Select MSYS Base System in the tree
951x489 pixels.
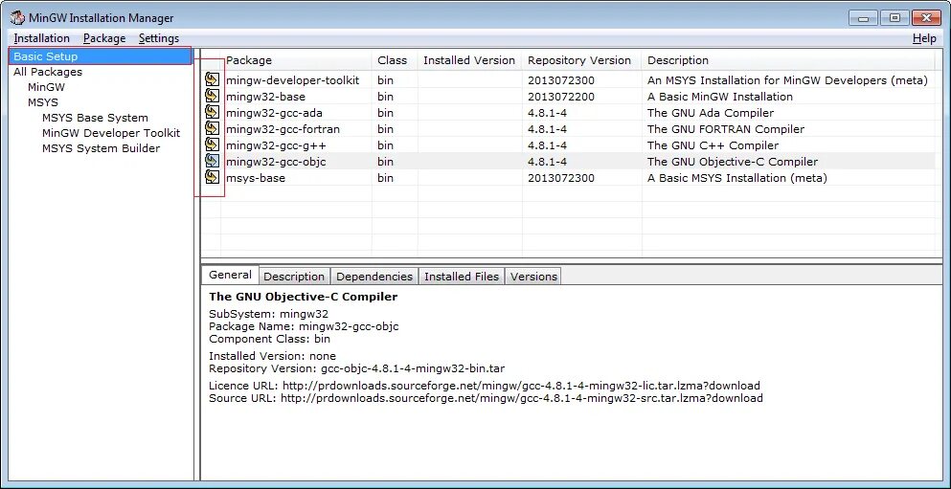coord(95,118)
